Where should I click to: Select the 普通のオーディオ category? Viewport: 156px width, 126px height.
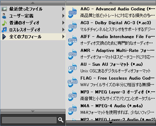click(33, 23)
